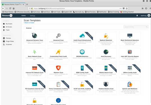Open the Malware Scan shield icon
The width and height of the screenshot is (151, 105).
tap(58, 68)
